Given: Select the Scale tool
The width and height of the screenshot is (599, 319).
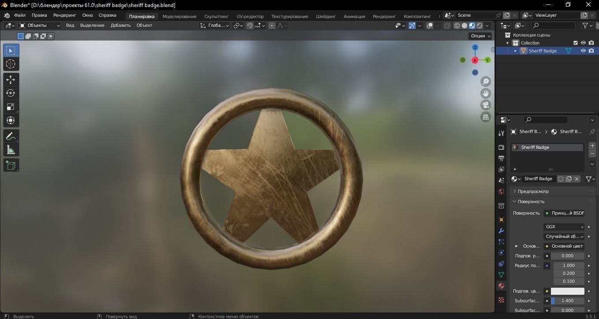Looking at the screenshot, I should pos(11,107).
